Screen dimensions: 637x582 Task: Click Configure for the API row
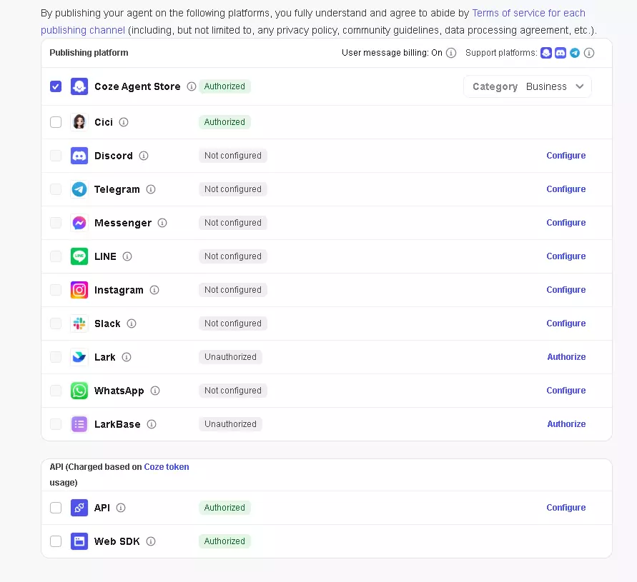tap(566, 508)
